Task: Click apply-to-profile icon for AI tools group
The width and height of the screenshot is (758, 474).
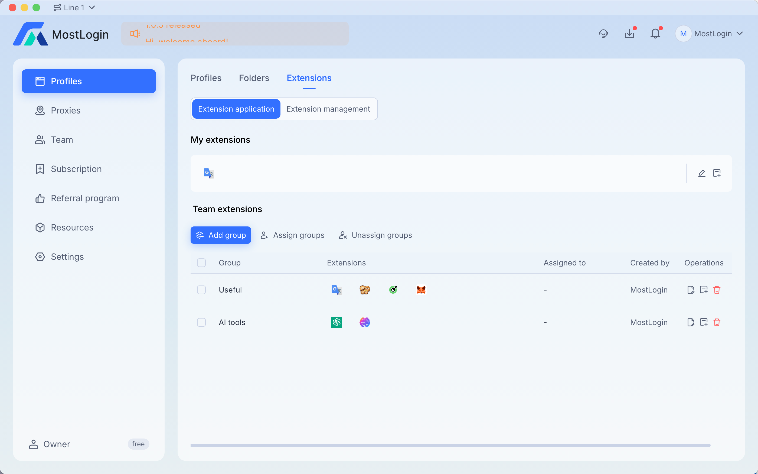Action: coord(704,322)
